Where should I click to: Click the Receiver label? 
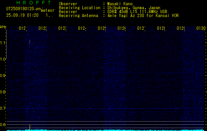(x=68, y=12)
